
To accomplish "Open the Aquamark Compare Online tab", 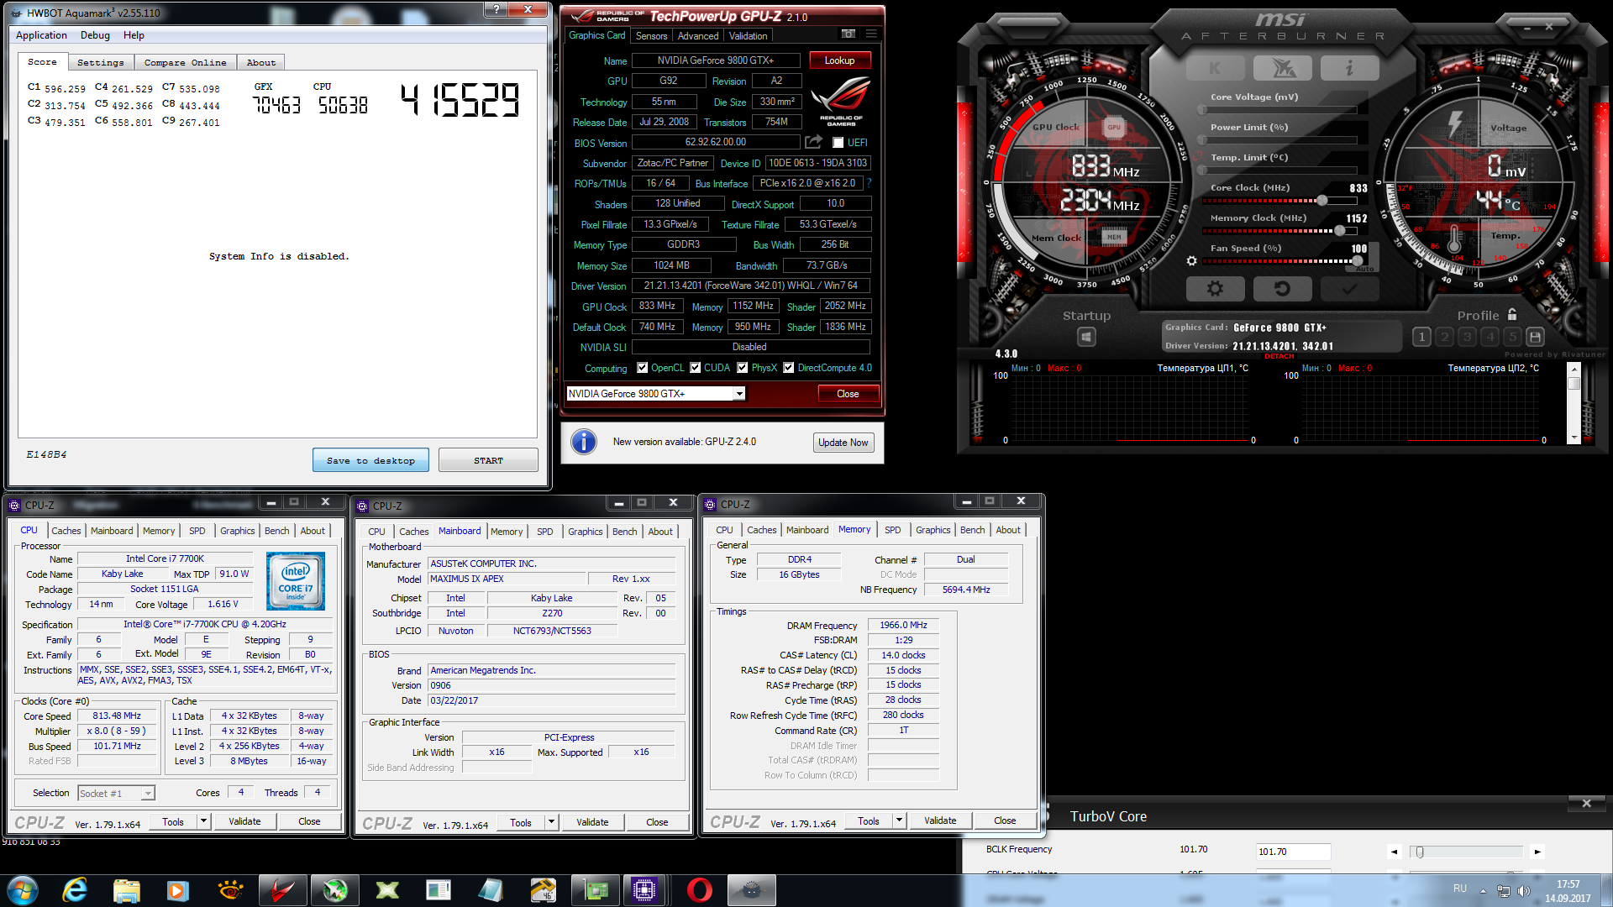I will (185, 63).
